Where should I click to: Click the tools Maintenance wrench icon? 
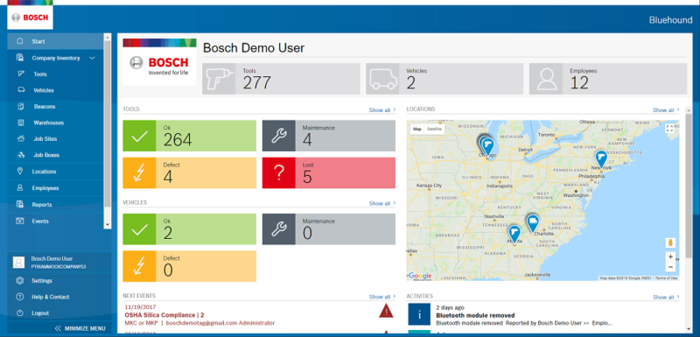[278, 136]
